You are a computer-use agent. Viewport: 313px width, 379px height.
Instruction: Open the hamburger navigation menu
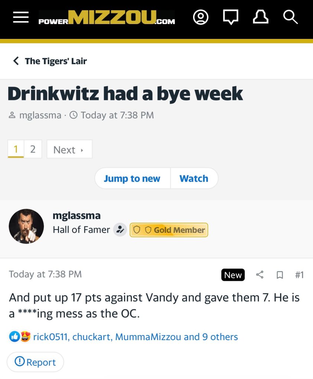click(21, 17)
